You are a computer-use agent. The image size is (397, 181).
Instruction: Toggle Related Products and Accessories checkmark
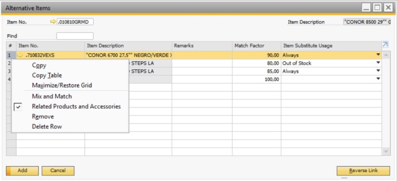coord(18,107)
